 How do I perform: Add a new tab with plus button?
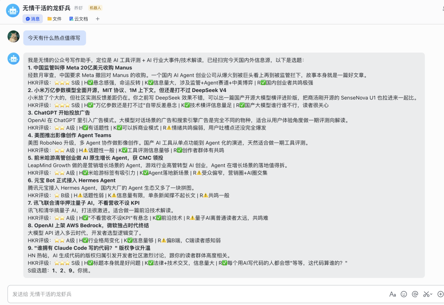click(97, 18)
